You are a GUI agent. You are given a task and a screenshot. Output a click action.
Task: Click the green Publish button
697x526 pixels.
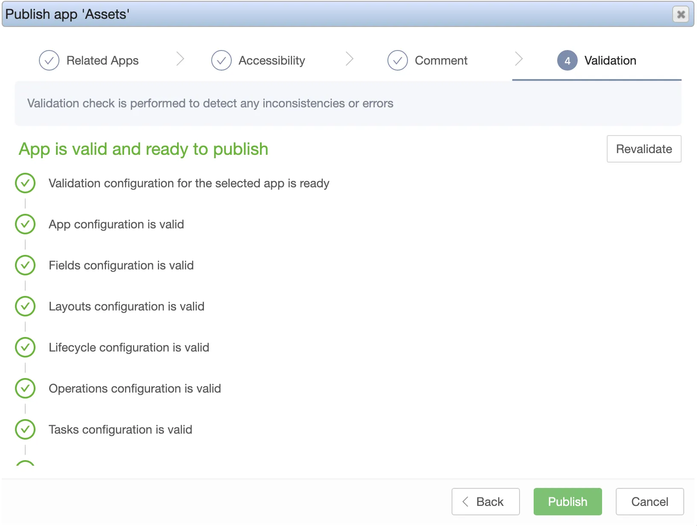(x=567, y=502)
